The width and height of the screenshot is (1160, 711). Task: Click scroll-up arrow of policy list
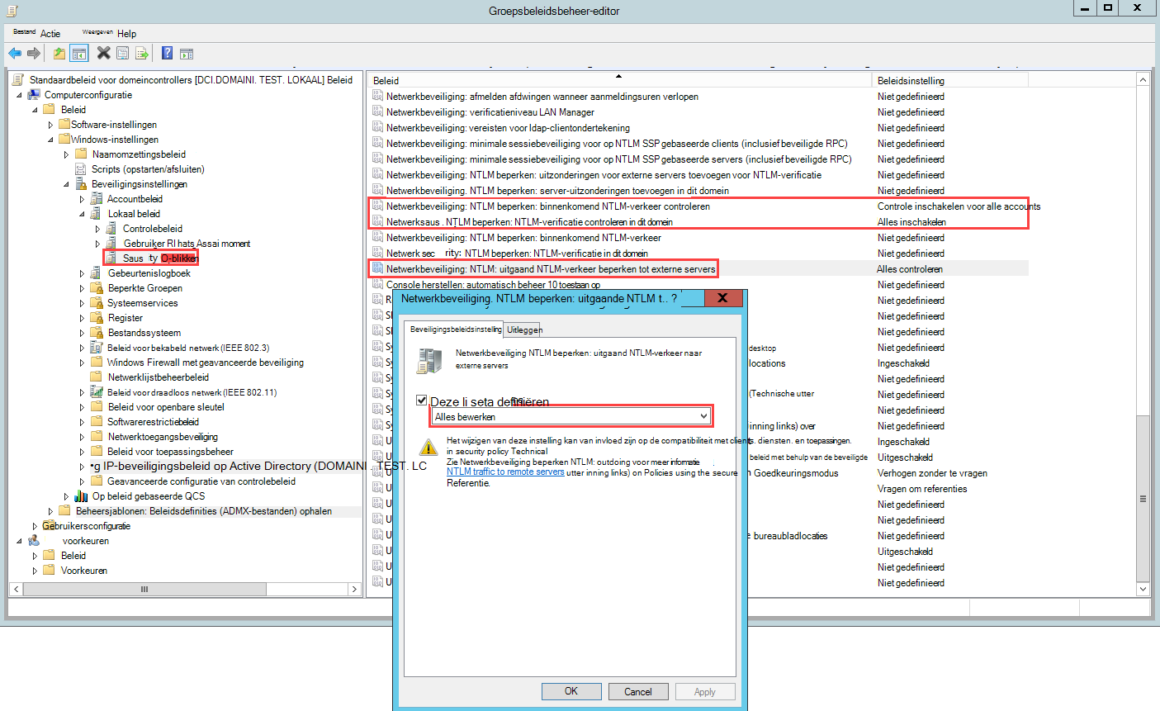point(1143,79)
